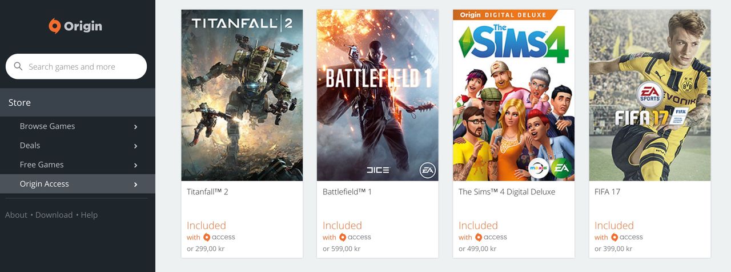The width and height of the screenshot is (731, 272).
Task: Open the Titanfall 2 cover art
Action: tap(242, 95)
